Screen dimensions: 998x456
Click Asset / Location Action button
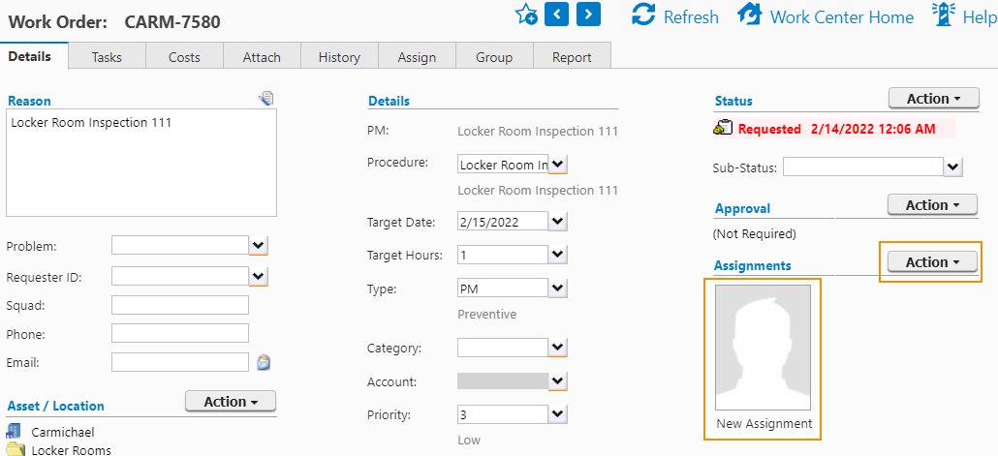tap(230, 402)
